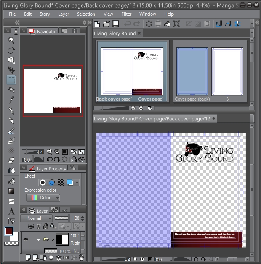Open the Navigator palette menu
This screenshot has width=261, height=264.
(23, 30)
